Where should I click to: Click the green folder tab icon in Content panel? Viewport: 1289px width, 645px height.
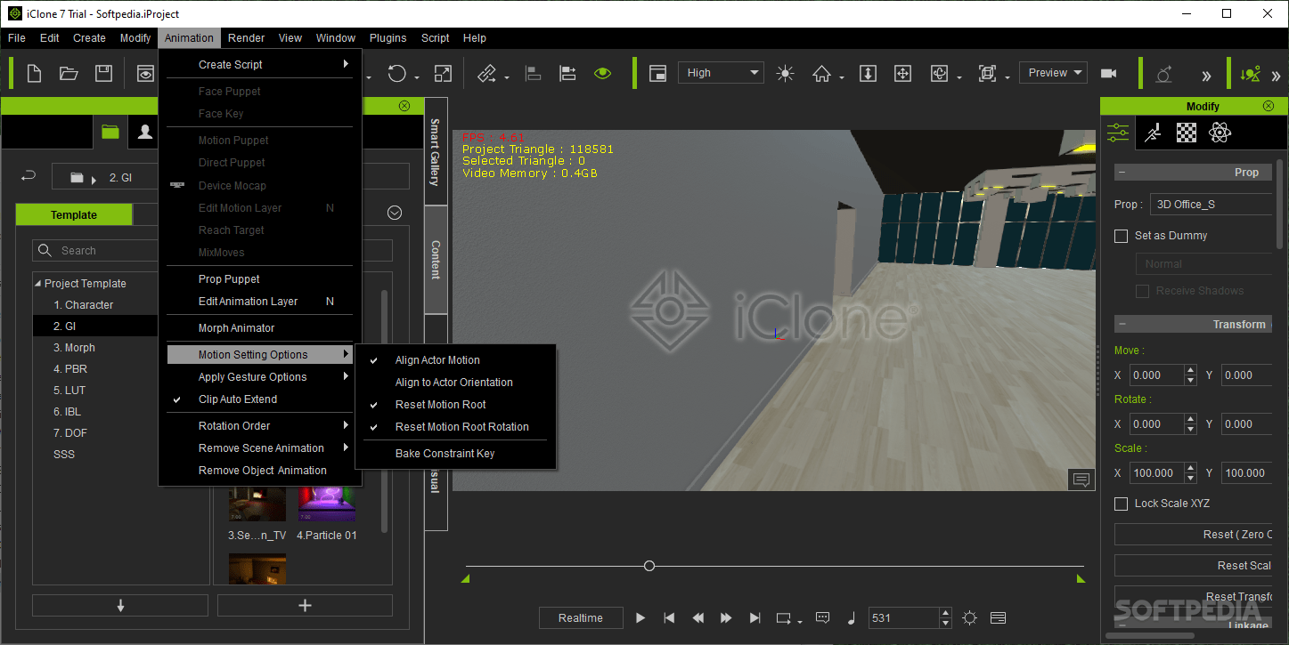pos(110,132)
